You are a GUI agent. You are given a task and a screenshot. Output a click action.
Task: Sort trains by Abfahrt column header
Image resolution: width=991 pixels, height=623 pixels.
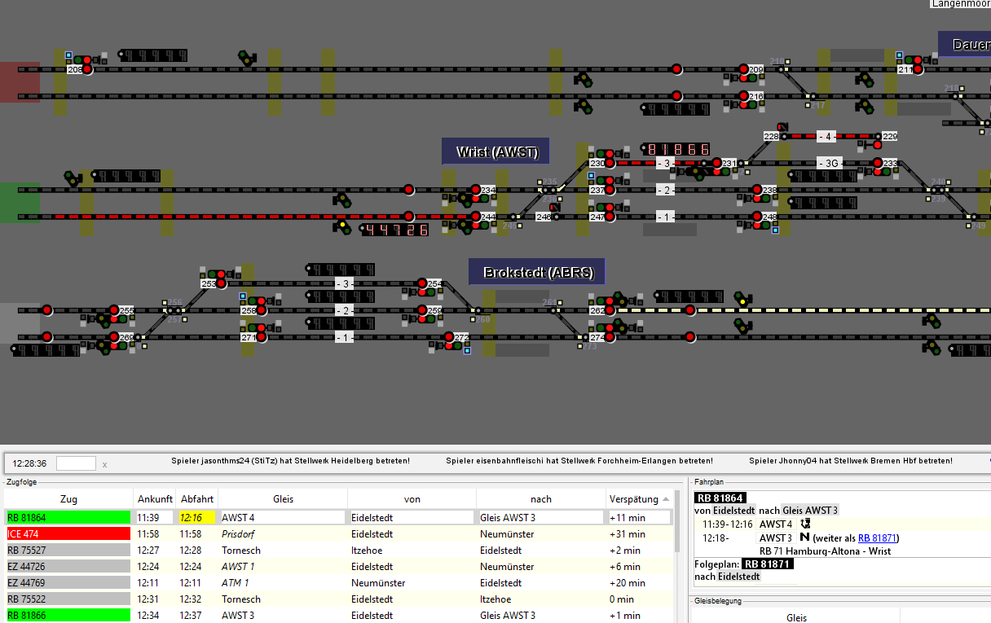[x=196, y=499]
